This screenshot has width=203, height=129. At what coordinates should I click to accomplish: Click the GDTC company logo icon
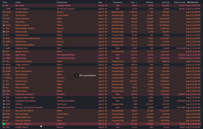[x=4, y=104]
